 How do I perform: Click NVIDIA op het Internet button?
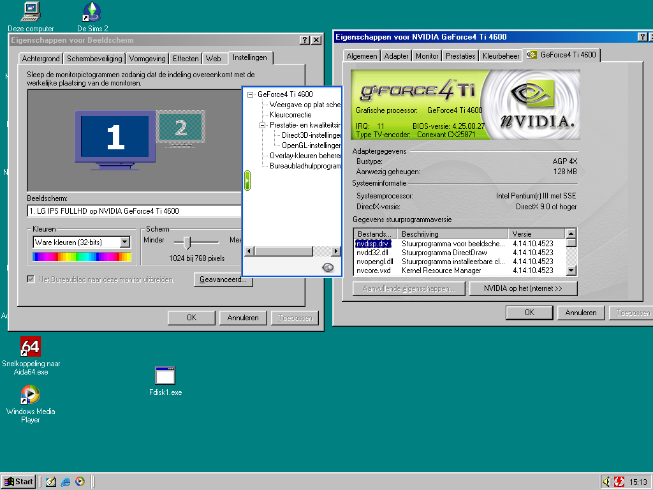[x=523, y=288]
